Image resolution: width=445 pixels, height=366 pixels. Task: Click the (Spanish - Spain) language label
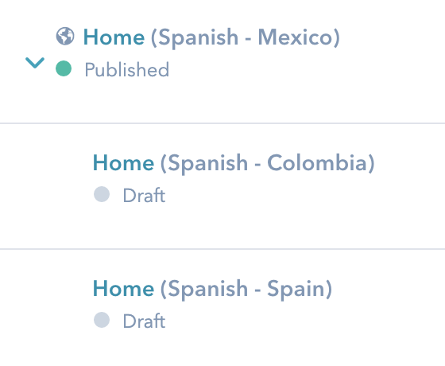(246, 290)
